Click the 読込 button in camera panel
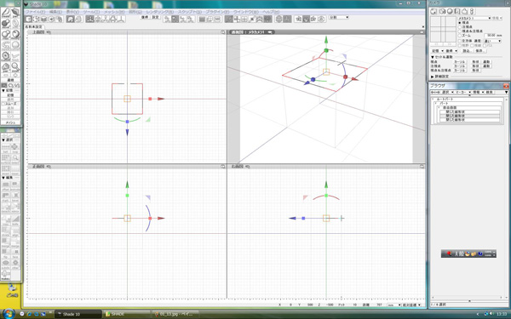 click(467, 51)
